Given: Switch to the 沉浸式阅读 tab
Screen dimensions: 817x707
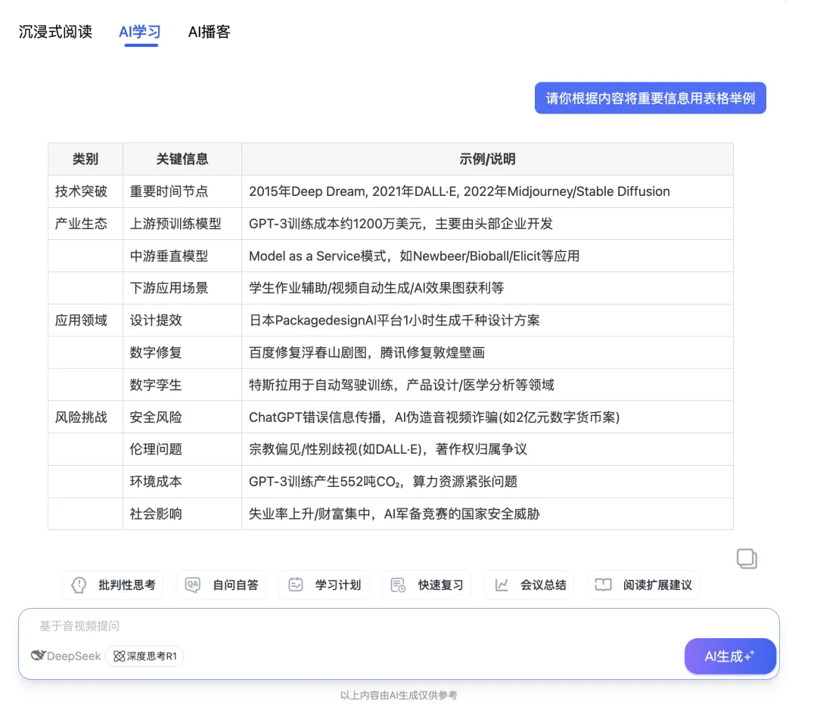Looking at the screenshot, I should [55, 32].
